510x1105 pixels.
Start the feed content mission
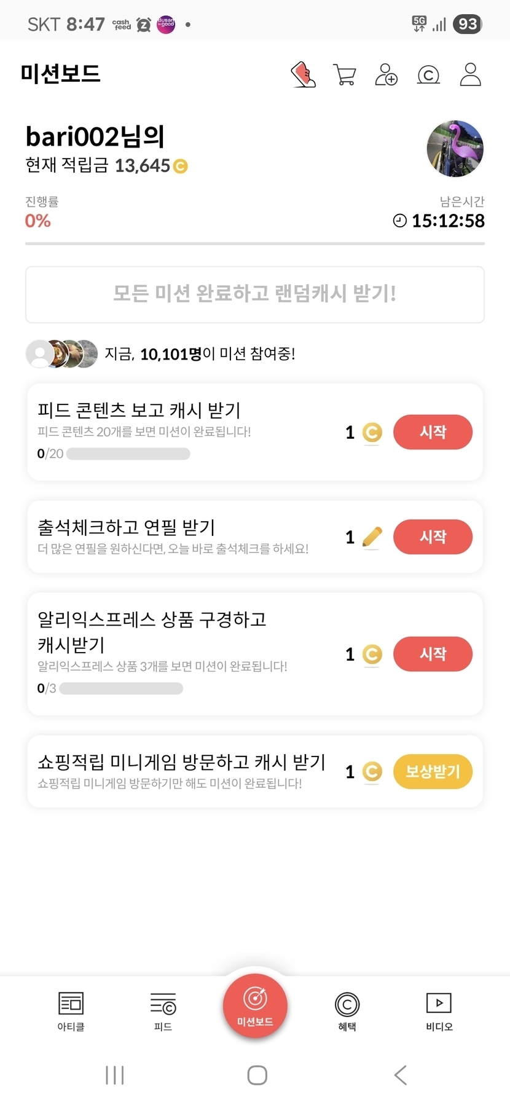click(433, 432)
